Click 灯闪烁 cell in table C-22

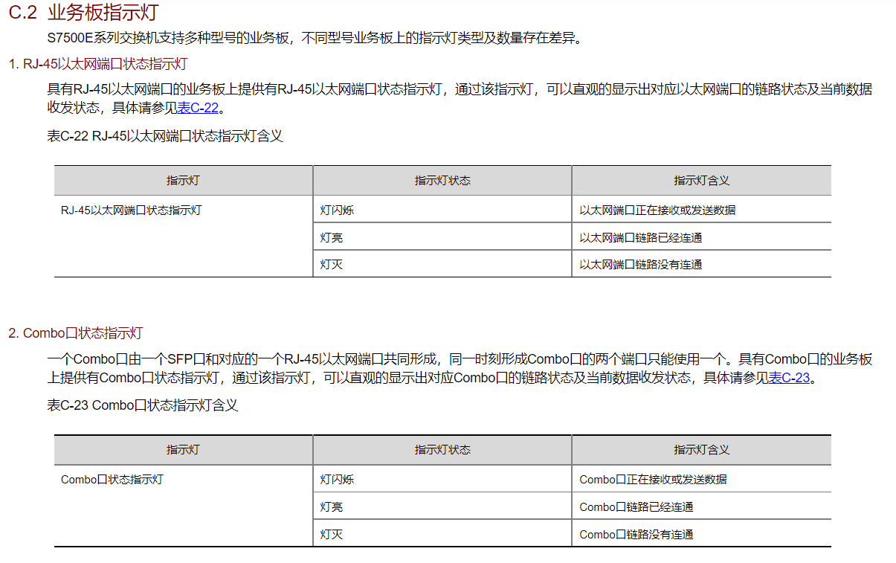coord(442,210)
